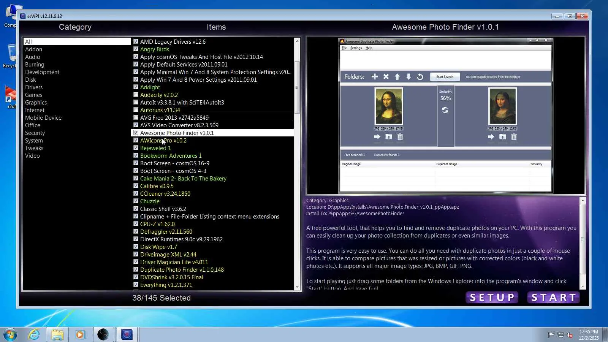Click the description panel scroll-up arrow
Viewport: 608px width, 342px height.
pyautogui.click(x=583, y=200)
